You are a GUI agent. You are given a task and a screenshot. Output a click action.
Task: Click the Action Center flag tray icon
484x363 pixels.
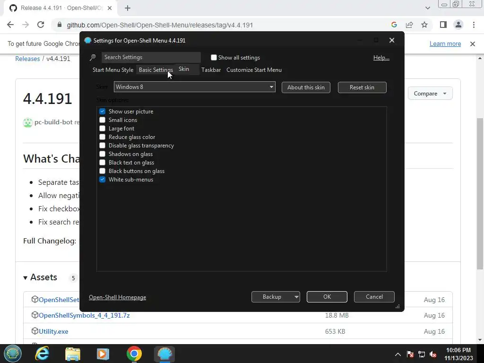pos(410,354)
